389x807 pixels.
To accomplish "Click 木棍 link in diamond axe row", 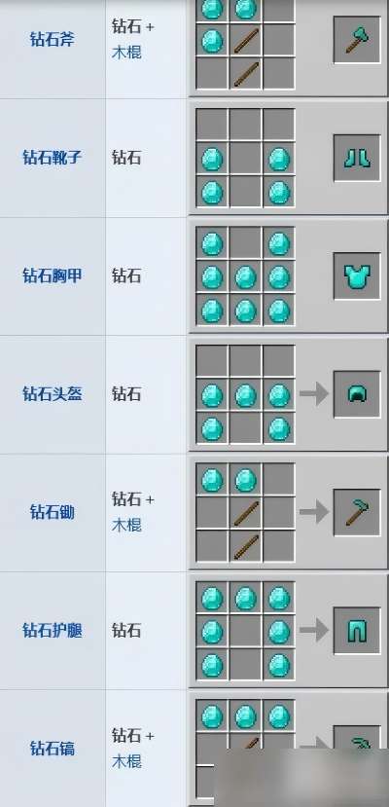I will [x=126, y=53].
